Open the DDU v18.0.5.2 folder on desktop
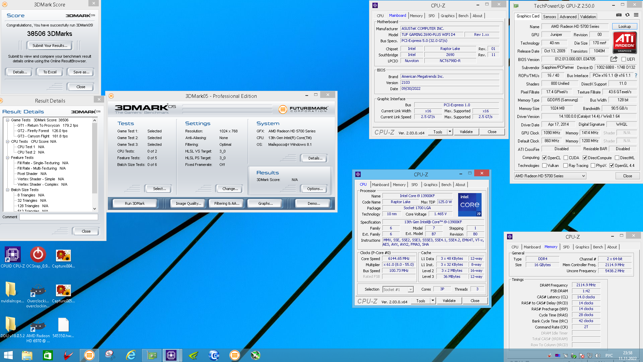The width and height of the screenshot is (643, 362). [x=12, y=327]
